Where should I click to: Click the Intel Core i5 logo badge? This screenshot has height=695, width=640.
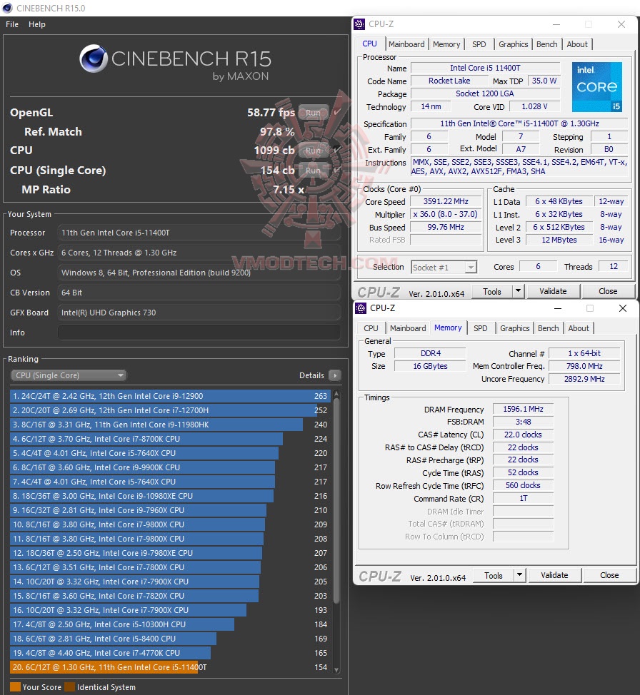pos(597,87)
